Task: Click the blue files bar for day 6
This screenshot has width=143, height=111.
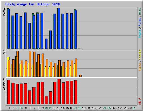Action: [x=30, y=36]
